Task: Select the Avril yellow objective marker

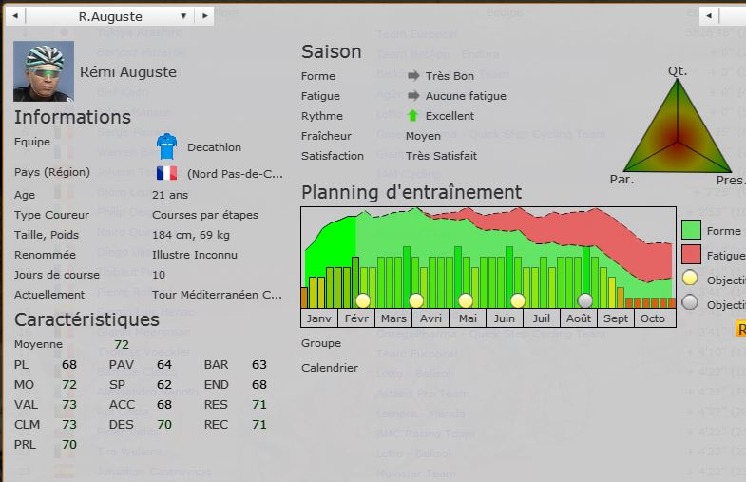Action: (x=416, y=300)
